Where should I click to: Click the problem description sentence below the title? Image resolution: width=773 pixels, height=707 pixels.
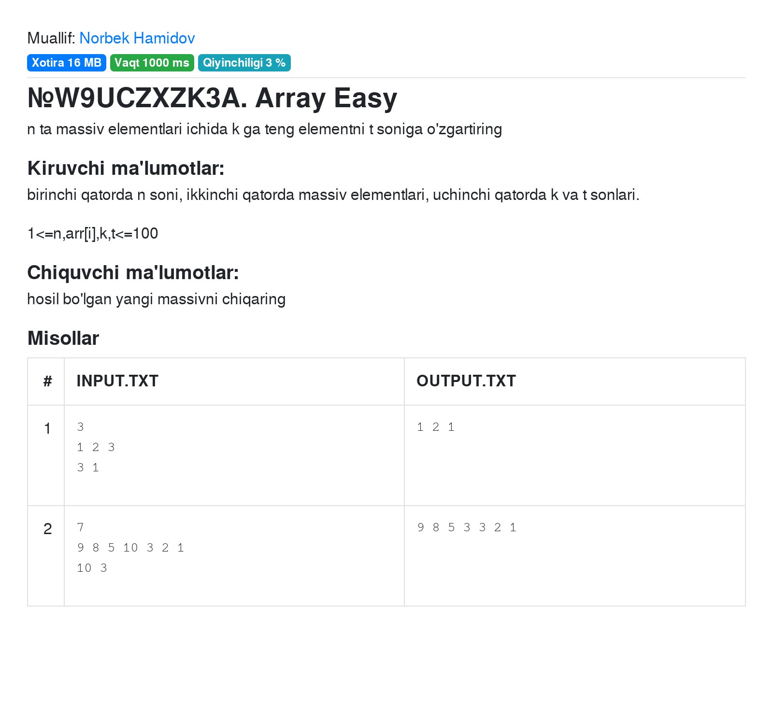265,129
